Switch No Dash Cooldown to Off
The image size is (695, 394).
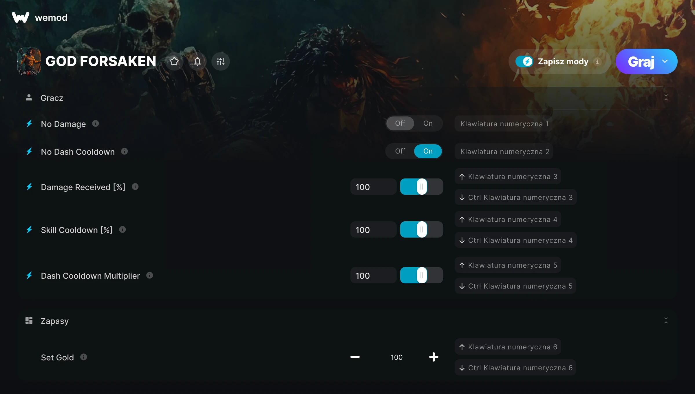(400, 151)
